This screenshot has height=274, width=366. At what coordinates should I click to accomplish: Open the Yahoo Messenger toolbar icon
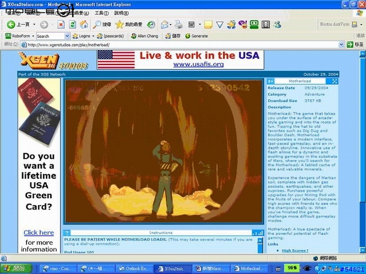242,25
